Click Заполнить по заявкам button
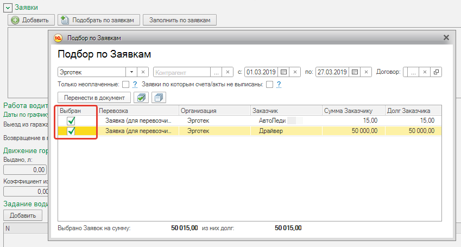The height and width of the screenshot is (247, 461). point(180,20)
